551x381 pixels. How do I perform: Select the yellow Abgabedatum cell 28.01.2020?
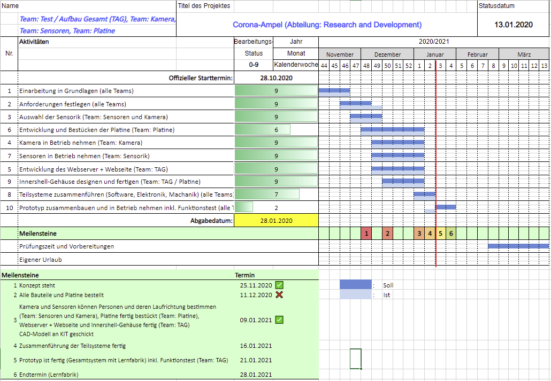point(276,220)
